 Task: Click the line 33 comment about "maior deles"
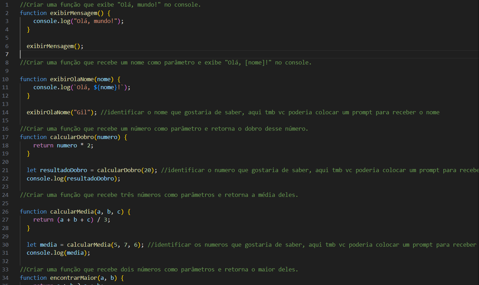point(159,269)
